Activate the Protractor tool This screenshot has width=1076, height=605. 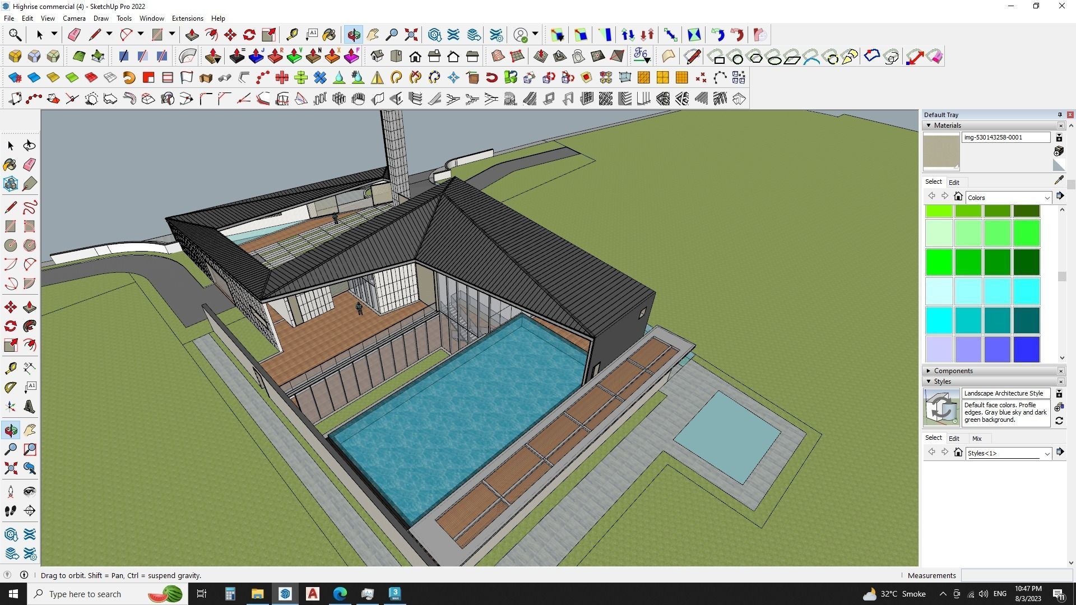coord(10,387)
